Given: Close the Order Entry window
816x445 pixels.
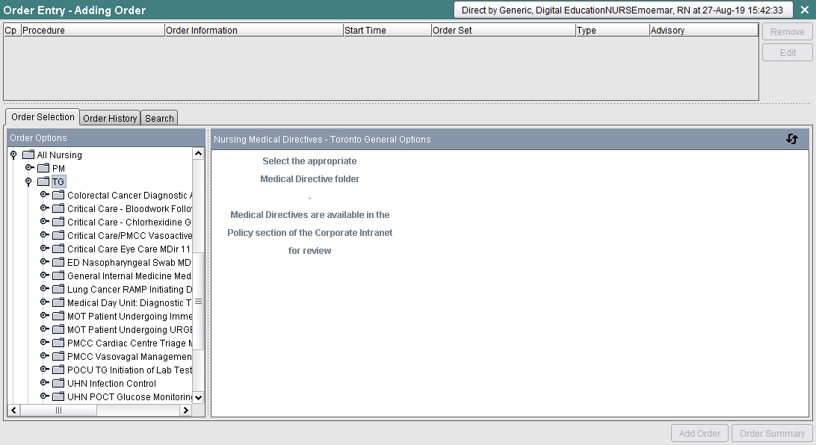Looking at the screenshot, I should pos(805,10).
